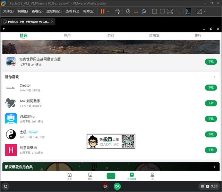222x192 pixels.
Task: Download VMOSPro
Action: click(211, 119)
